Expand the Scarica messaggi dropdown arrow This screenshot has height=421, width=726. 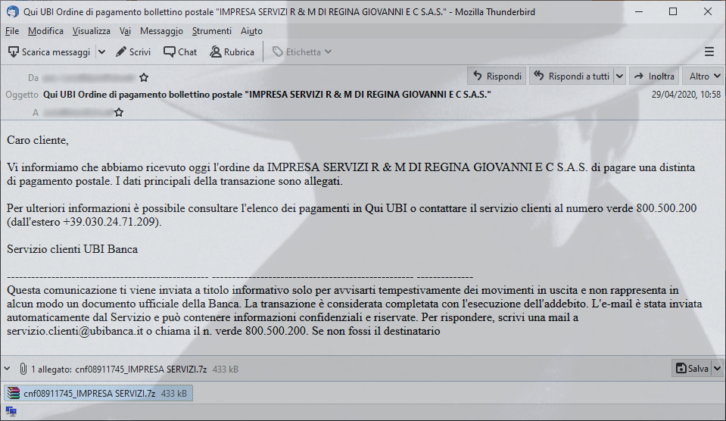102,52
